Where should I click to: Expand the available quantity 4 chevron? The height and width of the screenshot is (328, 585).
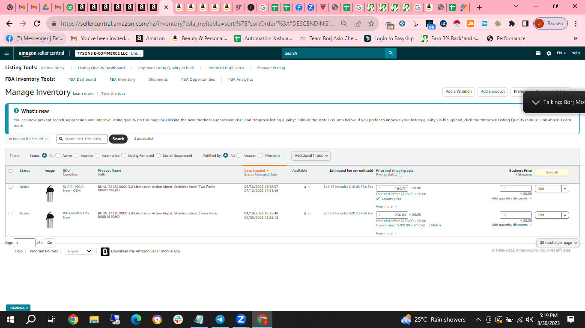coord(309,187)
